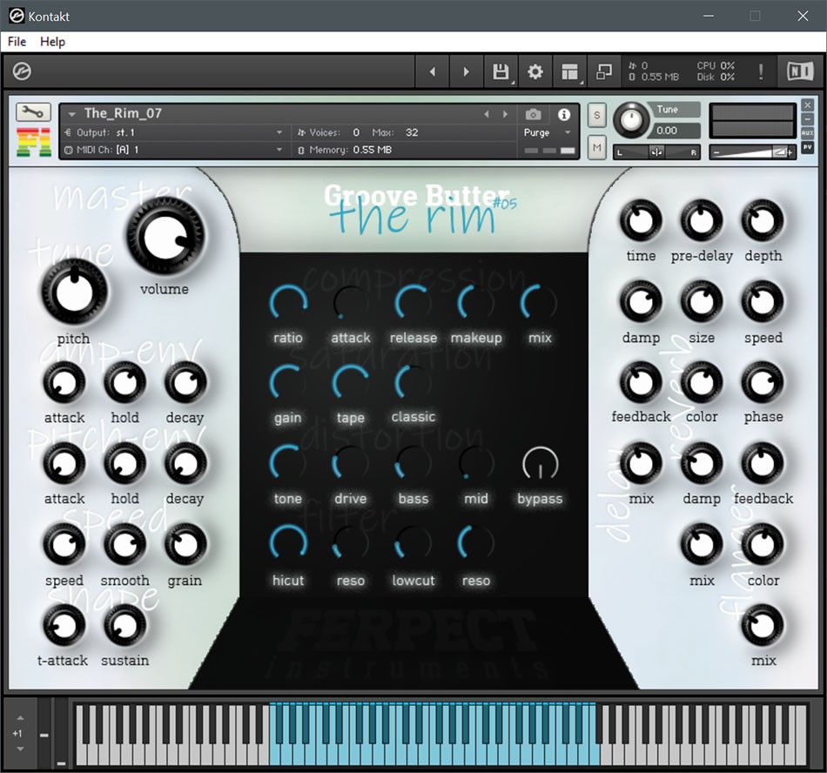The height and width of the screenshot is (773, 827).
Task: Click the grain knob
Action: (185, 545)
